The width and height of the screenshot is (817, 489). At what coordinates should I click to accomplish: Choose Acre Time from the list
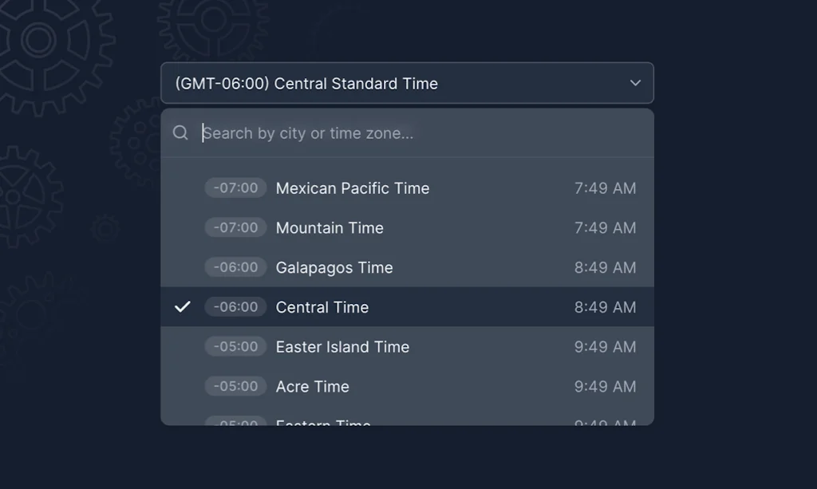coord(312,387)
